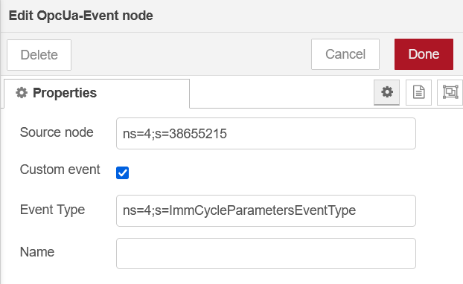Click the Edit OpcUa-Event node title
463x284 pixels.
[80, 16]
